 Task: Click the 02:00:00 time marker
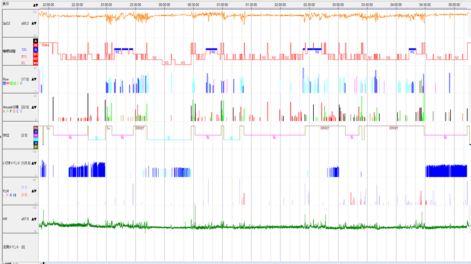coord(280,5)
